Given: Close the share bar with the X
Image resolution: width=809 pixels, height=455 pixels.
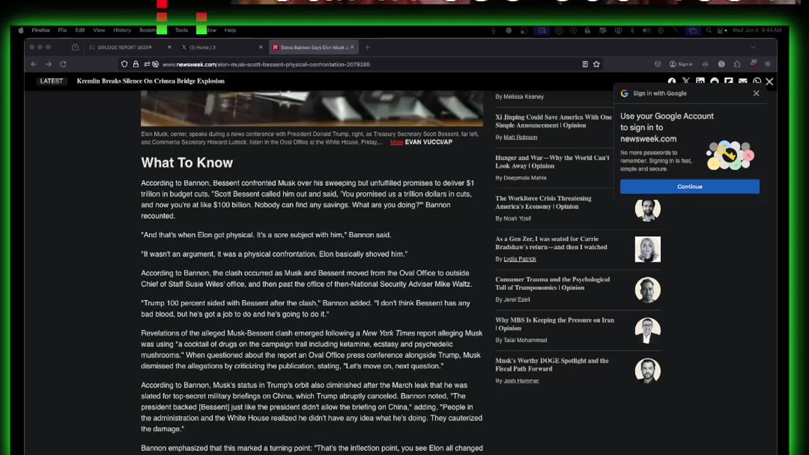Looking at the screenshot, I should 769,82.
